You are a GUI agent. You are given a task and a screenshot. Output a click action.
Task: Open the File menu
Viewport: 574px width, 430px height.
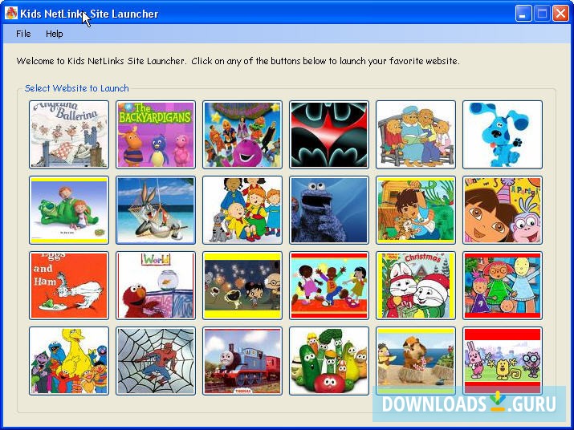tap(23, 34)
